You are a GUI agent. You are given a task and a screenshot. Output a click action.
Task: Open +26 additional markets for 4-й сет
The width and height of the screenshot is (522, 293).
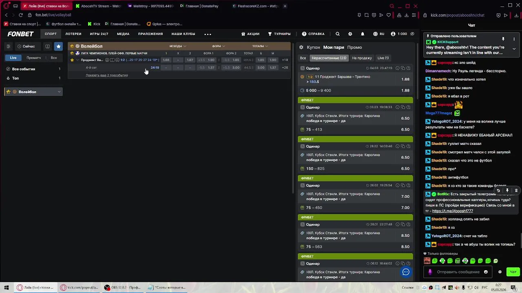click(x=285, y=68)
